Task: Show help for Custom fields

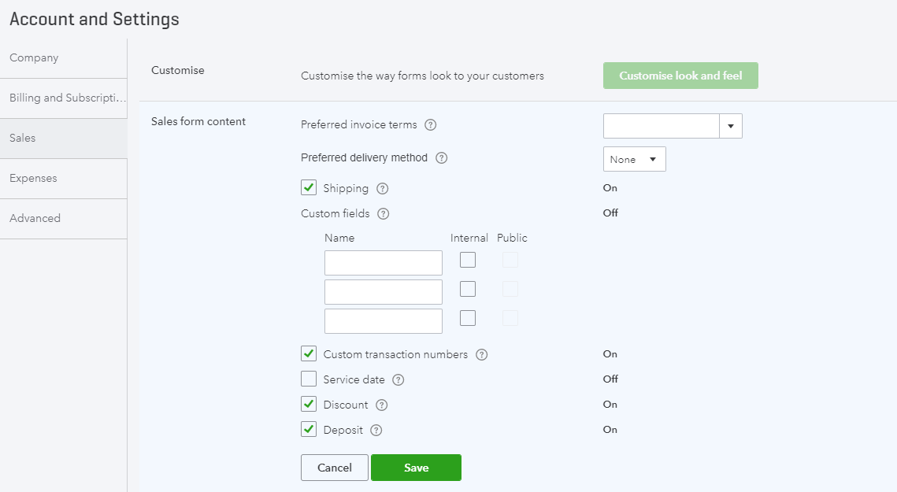Action: click(x=384, y=214)
